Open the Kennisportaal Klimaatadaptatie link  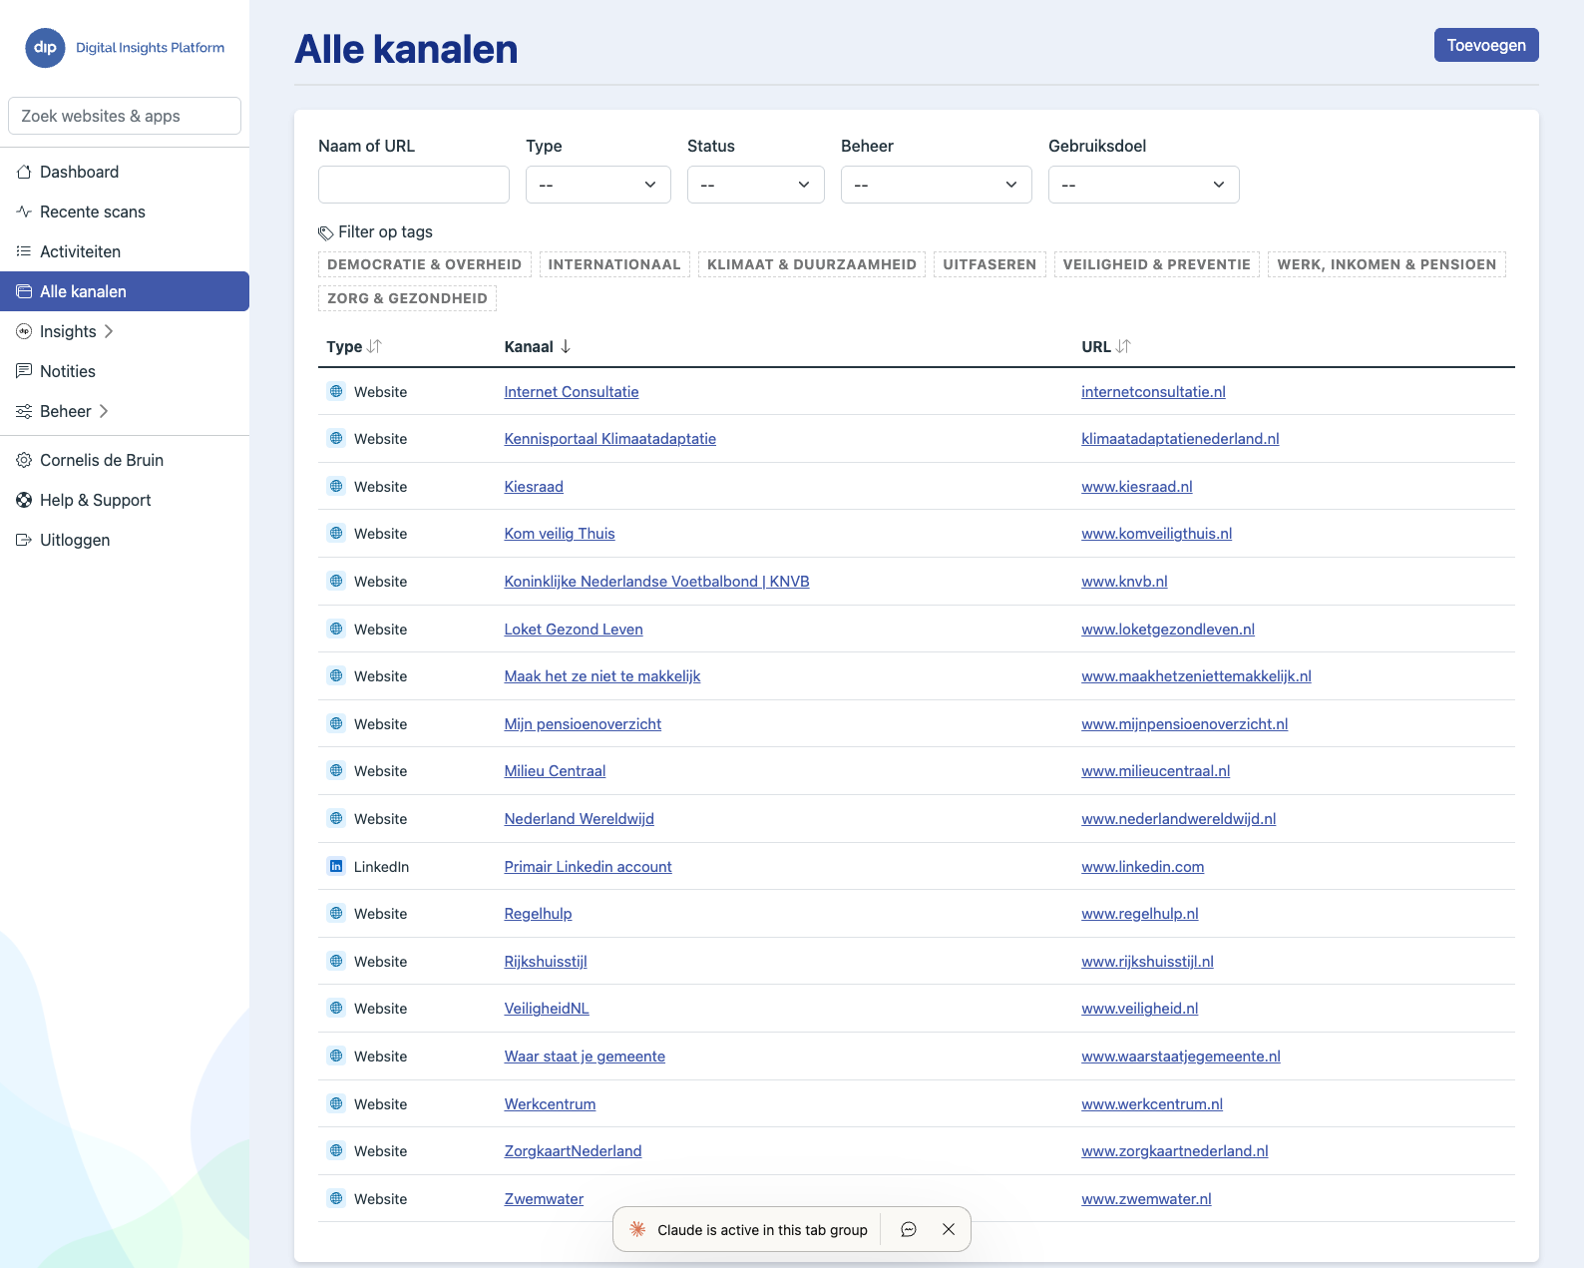[609, 439]
